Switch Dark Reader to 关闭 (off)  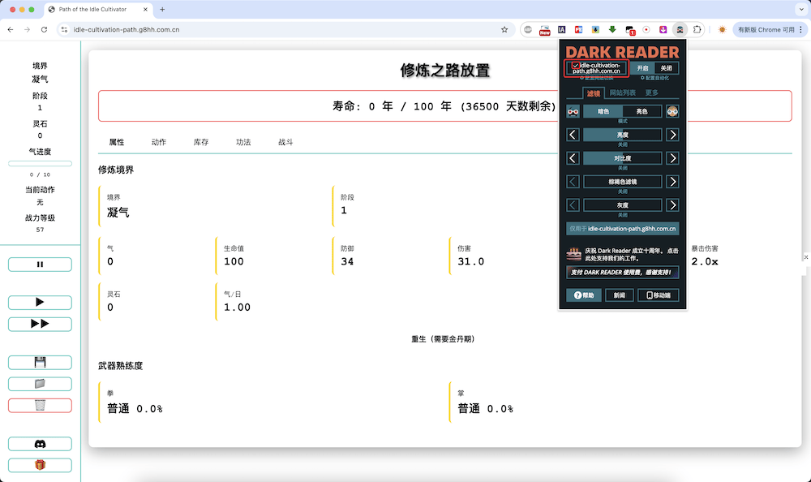pyautogui.click(x=666, y=68)
